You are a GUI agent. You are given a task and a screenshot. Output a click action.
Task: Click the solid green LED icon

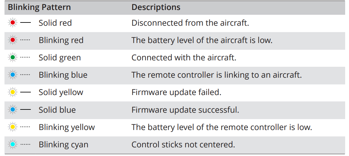click(x=13, y=58)
